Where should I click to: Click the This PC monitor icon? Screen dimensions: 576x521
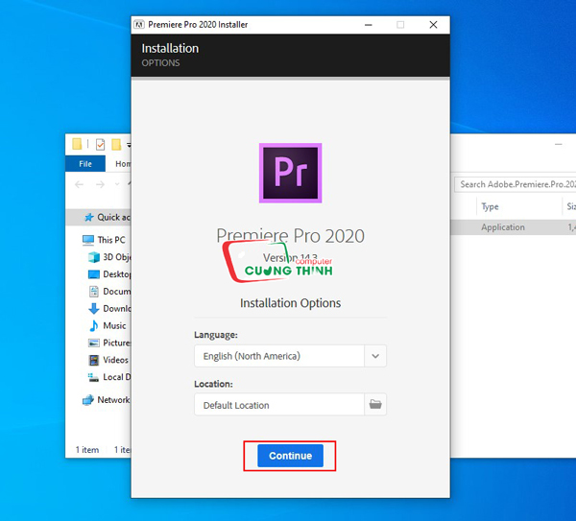[x=88, y=240]
